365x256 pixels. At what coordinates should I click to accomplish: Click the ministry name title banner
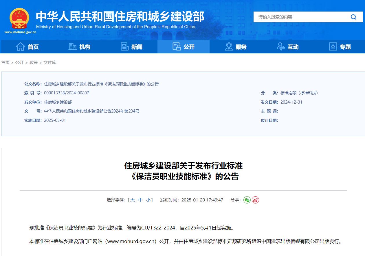(120, 17)
